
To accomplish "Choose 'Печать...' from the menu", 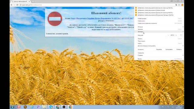I will (x=159, y=39).
